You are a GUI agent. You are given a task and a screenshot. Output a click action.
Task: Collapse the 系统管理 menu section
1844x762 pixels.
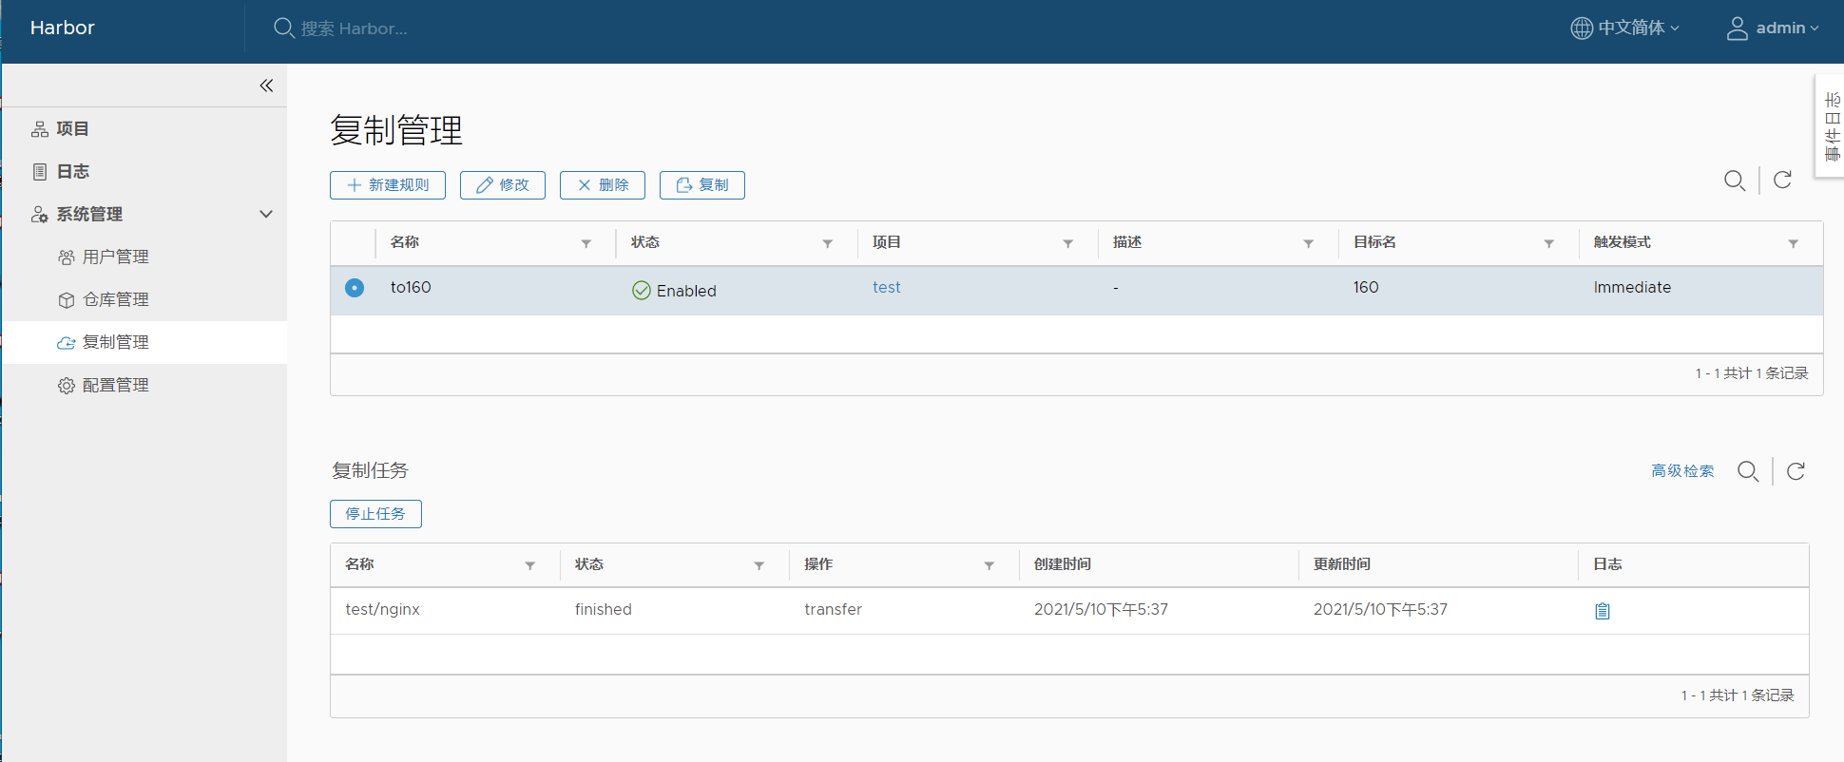coord(266,215)
